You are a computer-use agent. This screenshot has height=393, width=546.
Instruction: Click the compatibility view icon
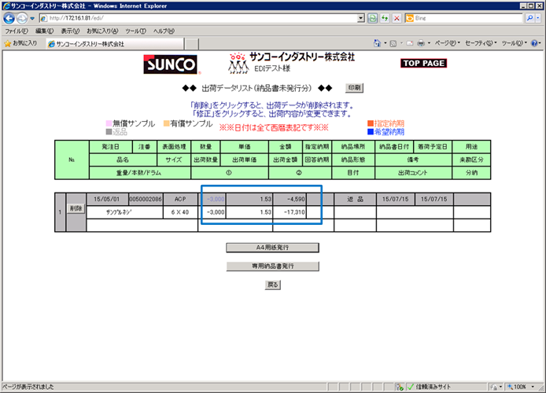(x=373, y=18)
